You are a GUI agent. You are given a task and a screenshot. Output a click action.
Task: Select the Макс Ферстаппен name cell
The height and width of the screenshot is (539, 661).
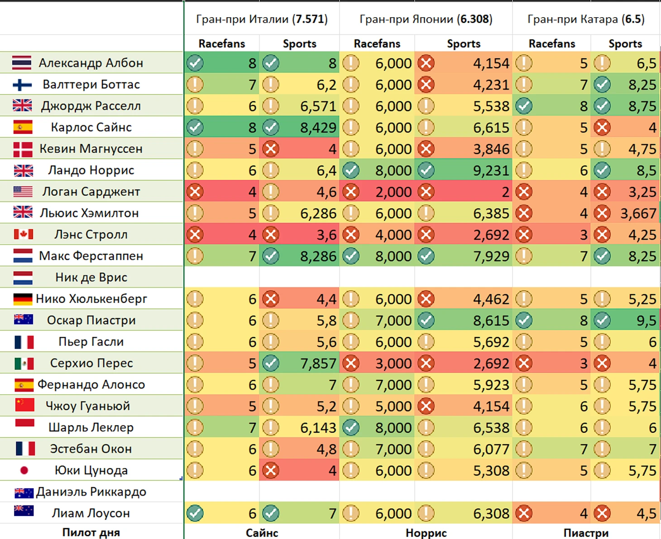click(x=91, y=256)
